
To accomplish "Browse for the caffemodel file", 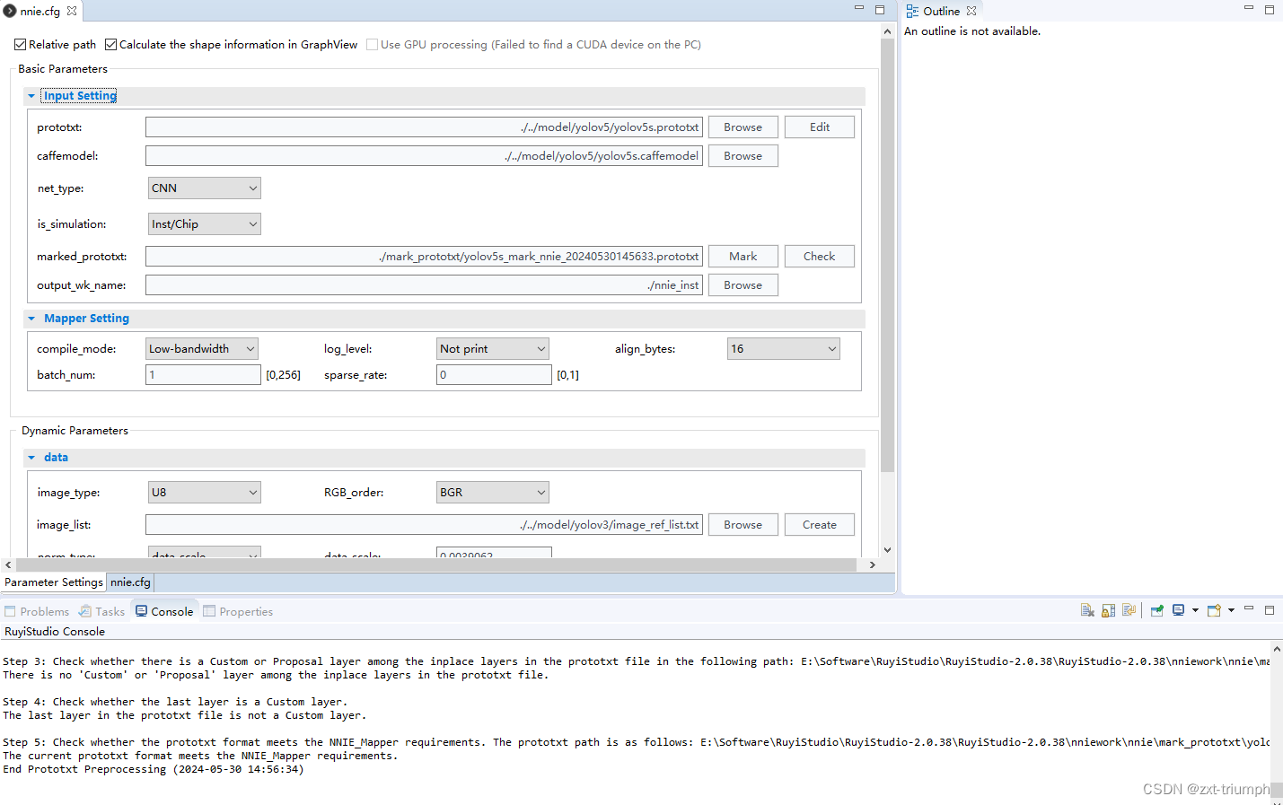I will pyautogui.click(x=743, y=156).
